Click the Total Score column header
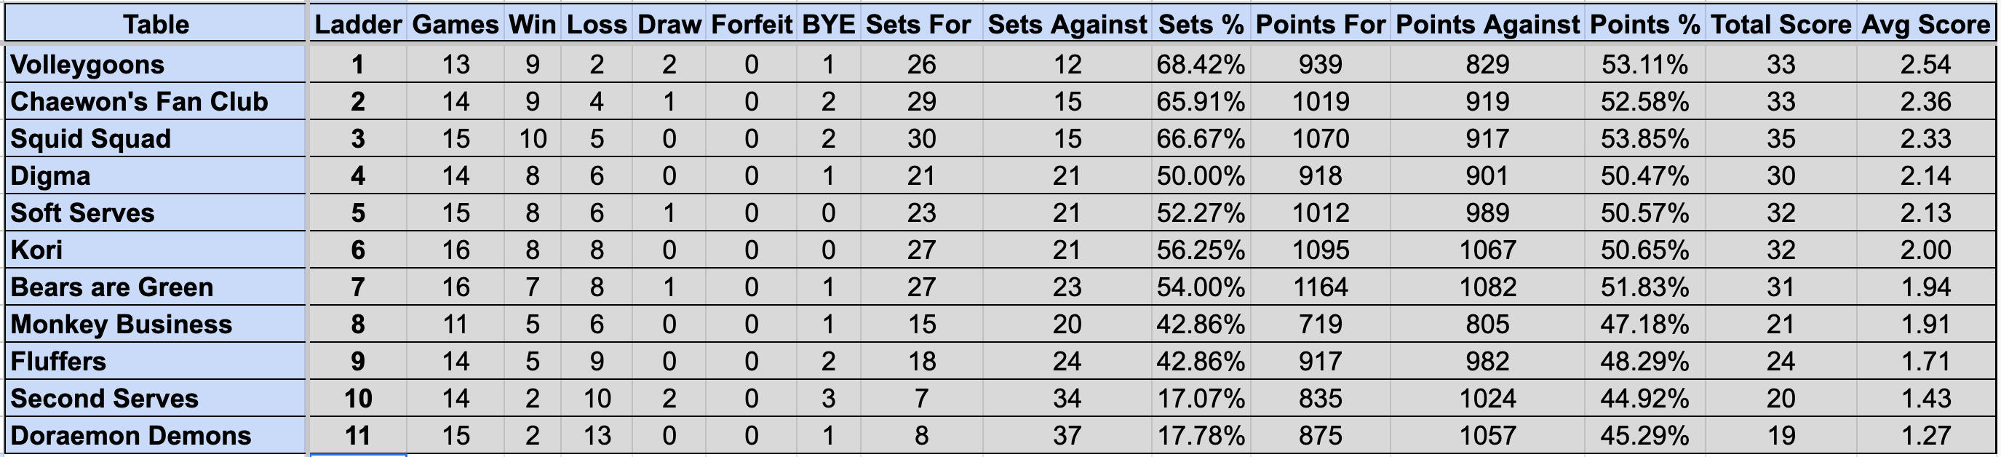This screenshot has height=457, width=2001. click(1781, 24)
